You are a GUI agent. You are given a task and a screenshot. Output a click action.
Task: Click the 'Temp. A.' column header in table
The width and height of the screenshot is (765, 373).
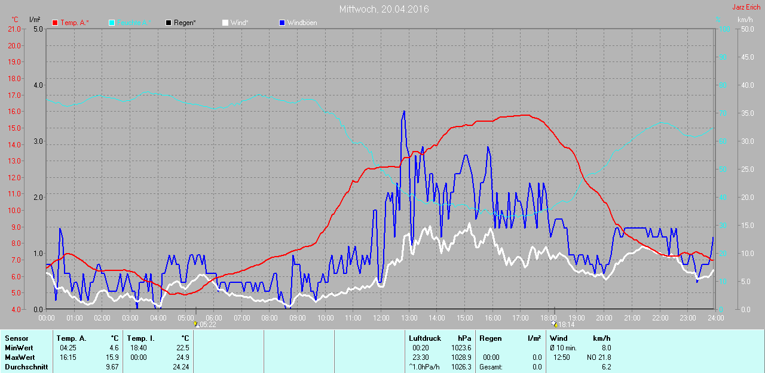tap(72, 338)
